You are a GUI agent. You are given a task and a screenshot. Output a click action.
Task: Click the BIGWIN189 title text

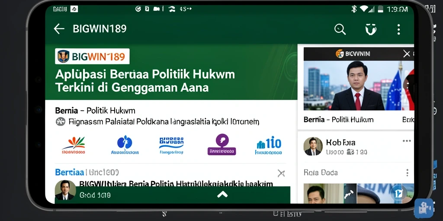point(100,29)
